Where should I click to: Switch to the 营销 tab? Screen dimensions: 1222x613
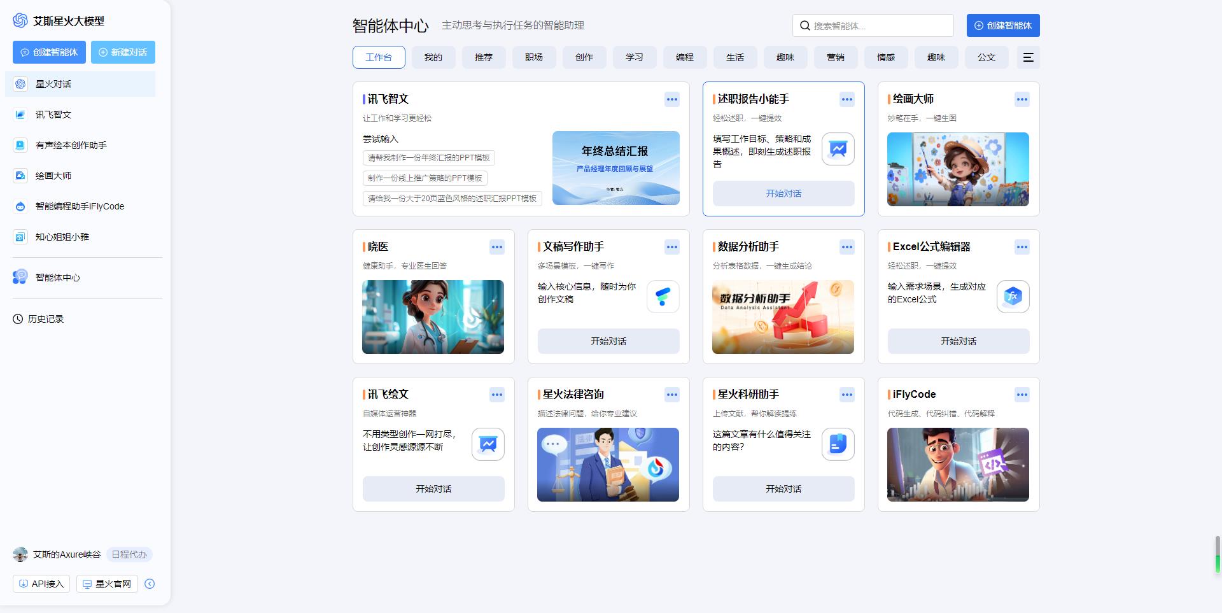(836, 57)
